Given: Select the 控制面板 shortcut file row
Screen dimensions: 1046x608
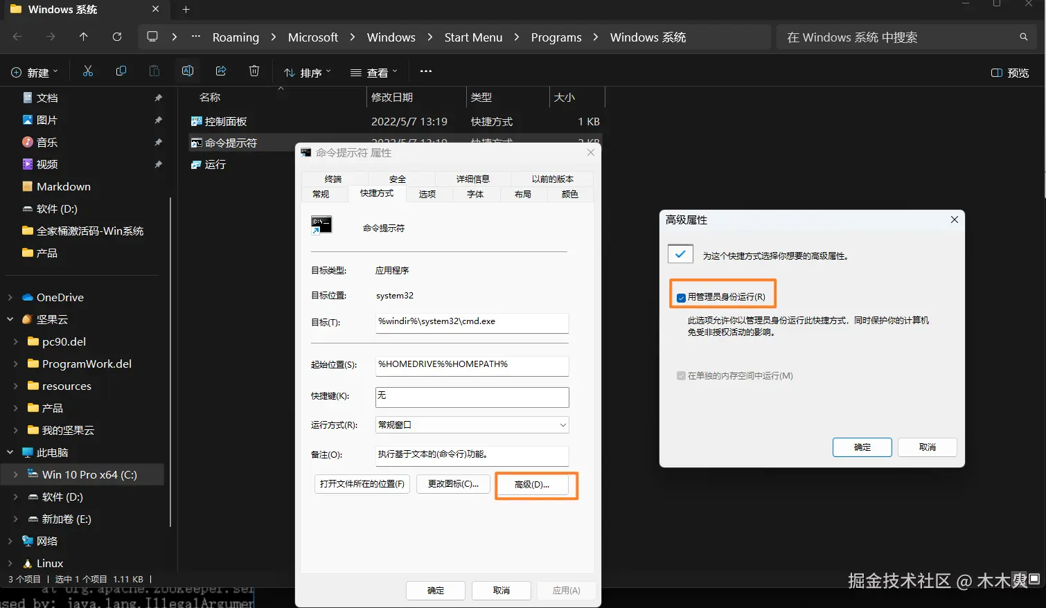Looking at the screenshot, I should 395,121.
